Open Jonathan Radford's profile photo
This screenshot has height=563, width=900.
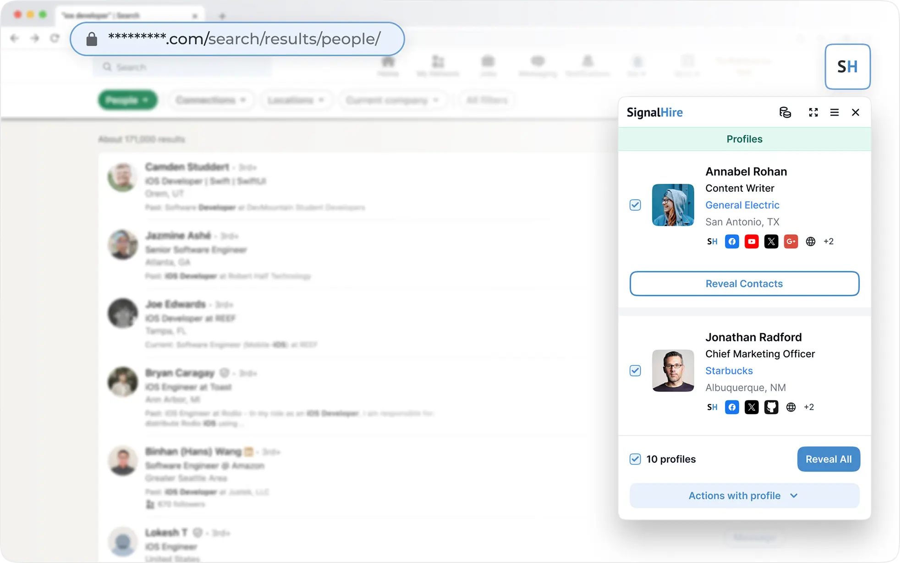coord(673,370)
